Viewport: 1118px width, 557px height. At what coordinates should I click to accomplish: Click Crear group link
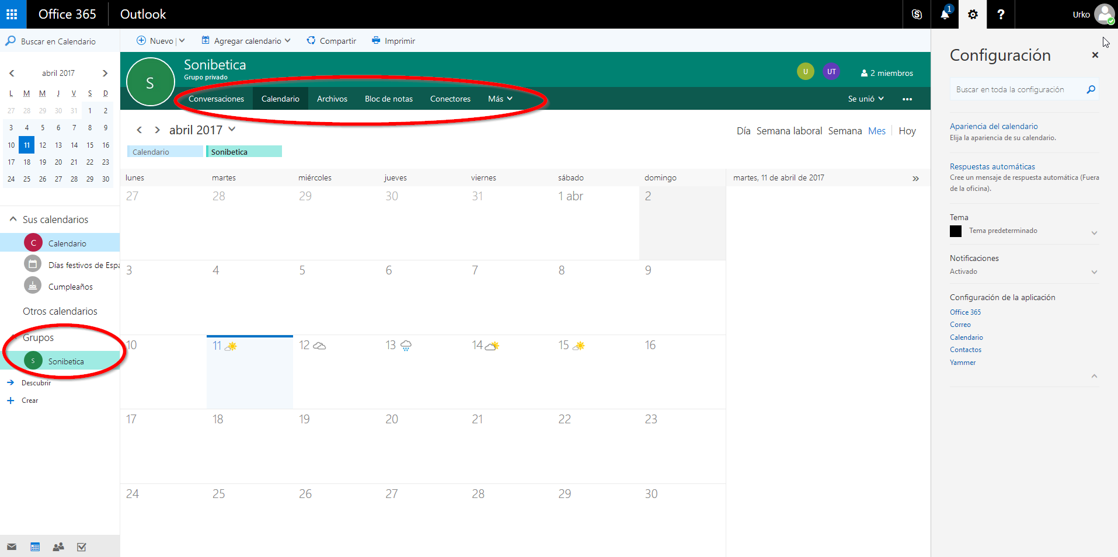30,401
